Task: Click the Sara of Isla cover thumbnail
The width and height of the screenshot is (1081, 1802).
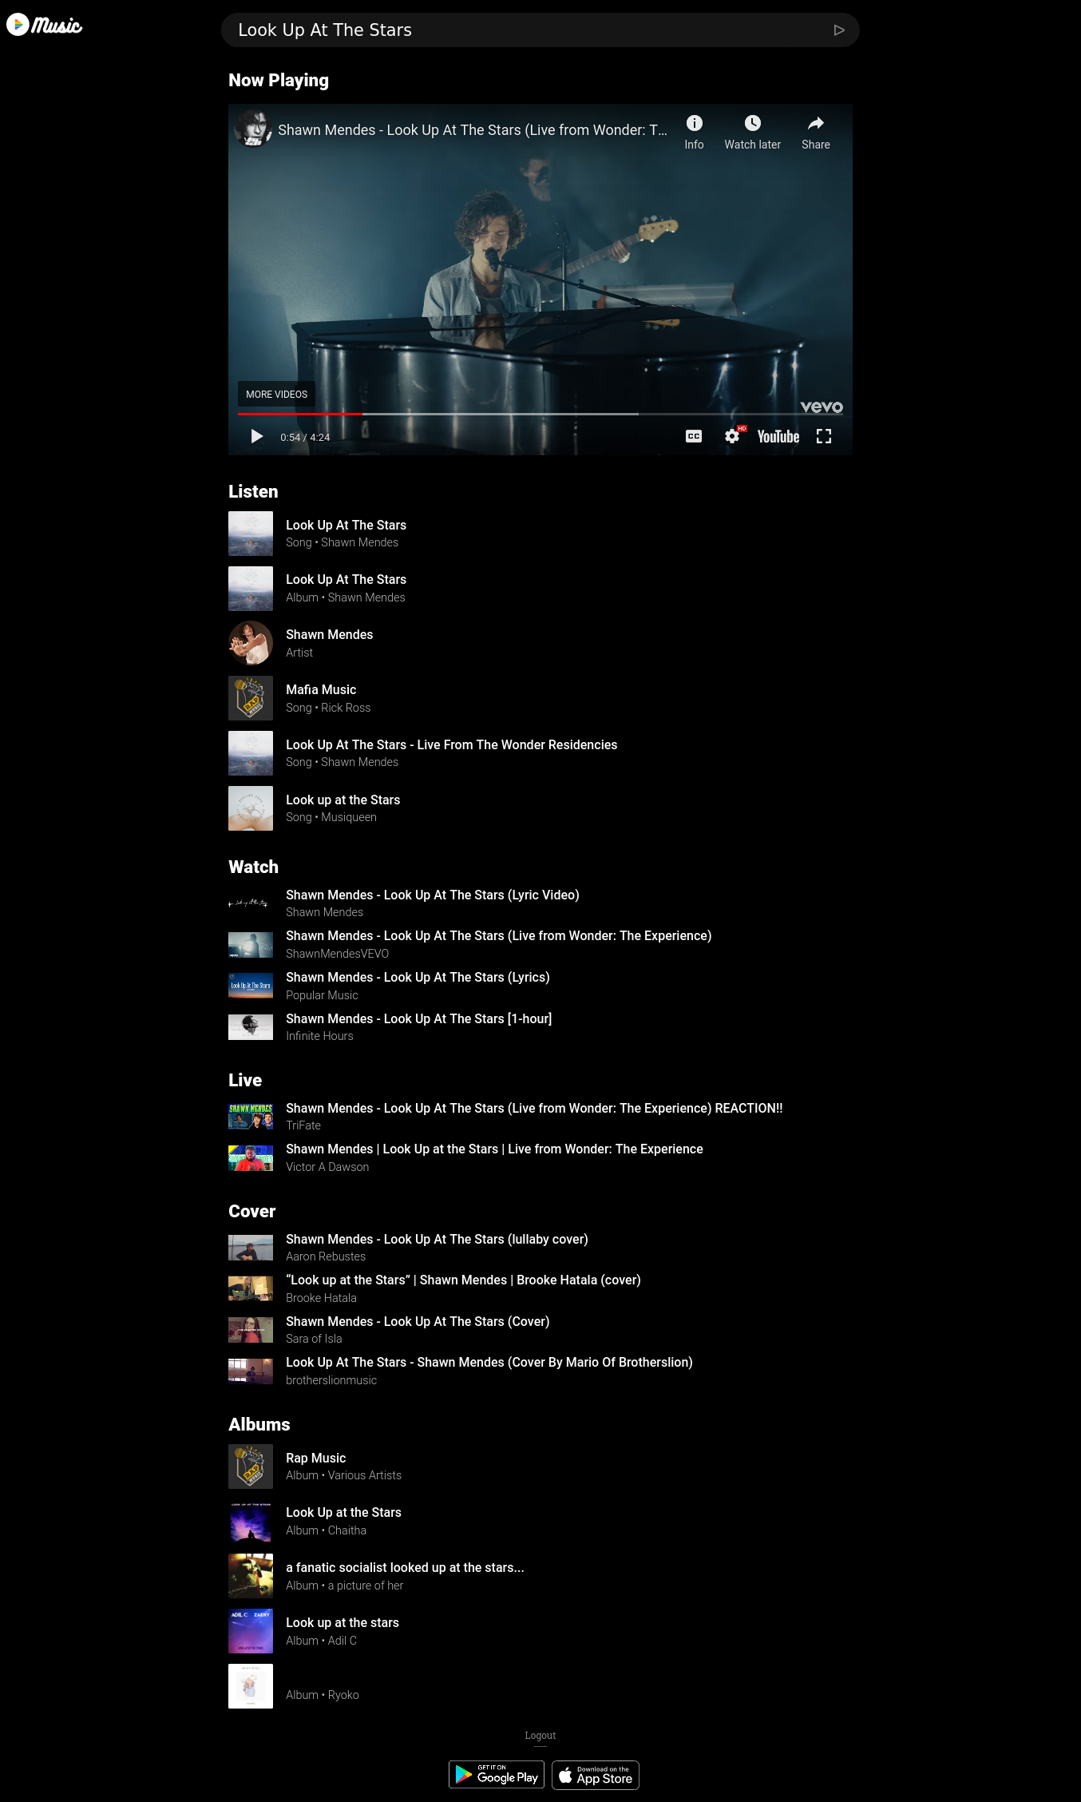Action: pyautogui.click(x=251, y=1330)
